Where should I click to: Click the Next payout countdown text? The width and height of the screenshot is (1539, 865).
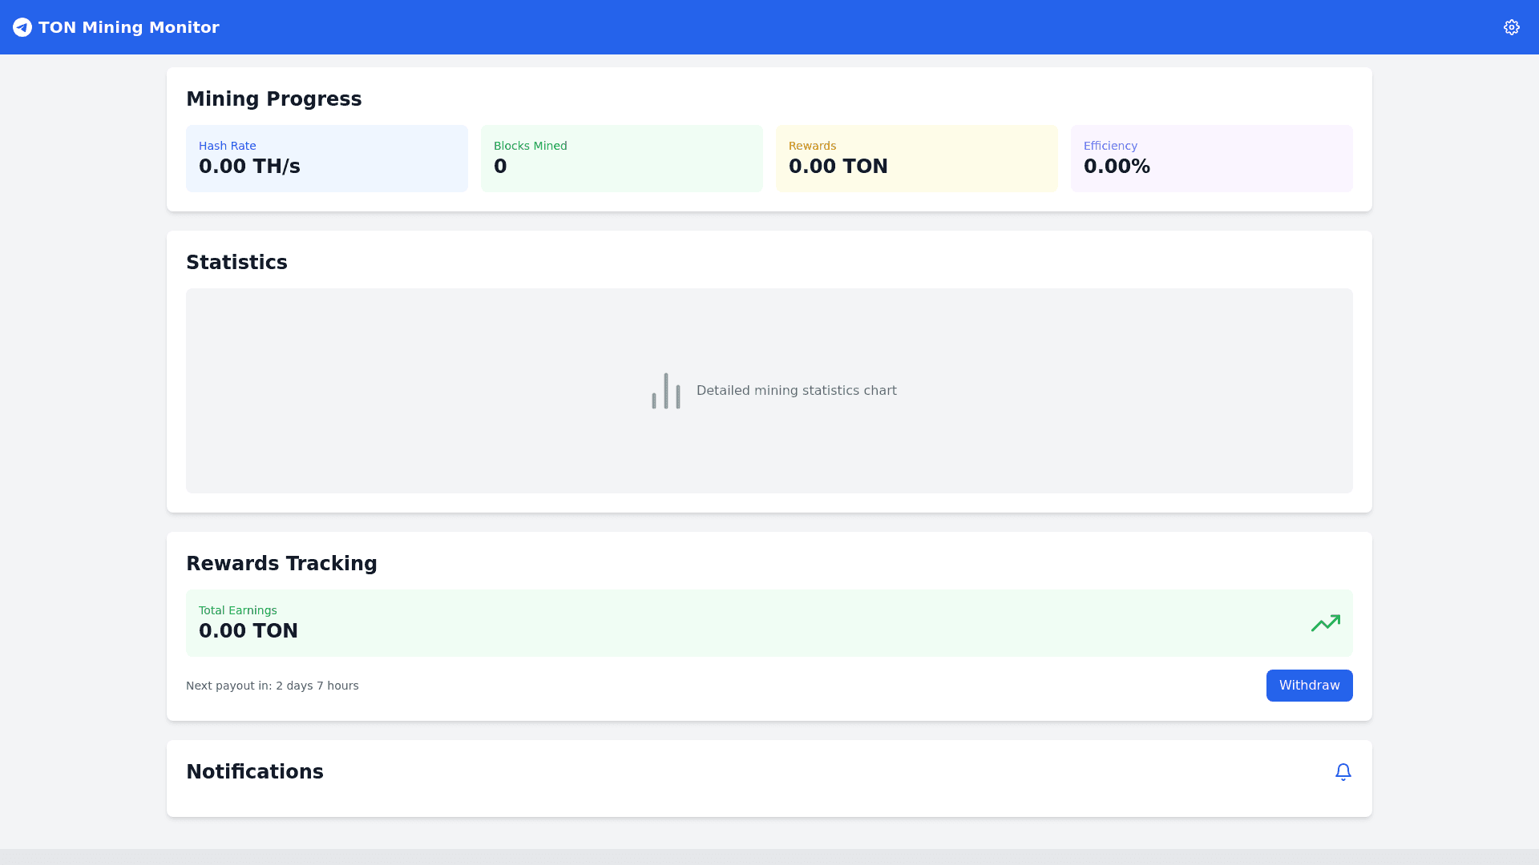273,686
